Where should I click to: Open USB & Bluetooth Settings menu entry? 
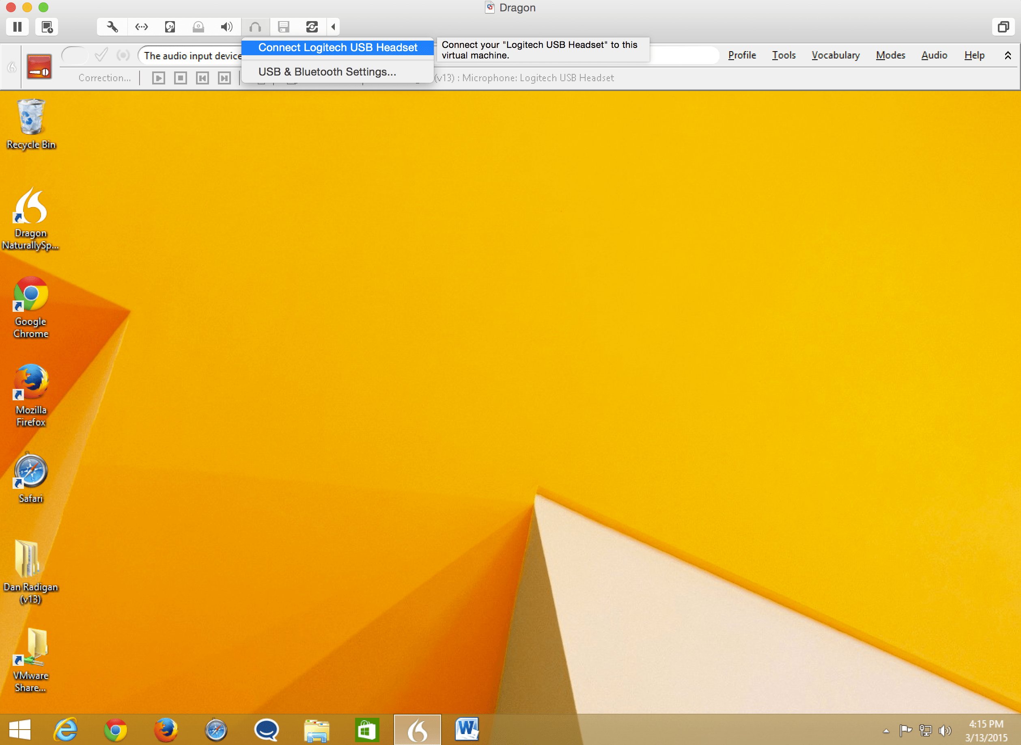click(x=327, y=72)
